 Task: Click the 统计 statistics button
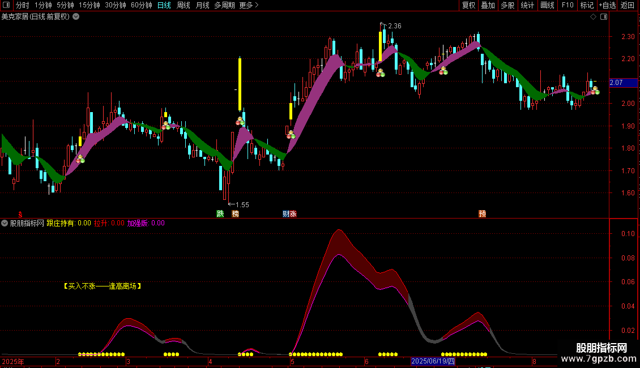point(527,5)
